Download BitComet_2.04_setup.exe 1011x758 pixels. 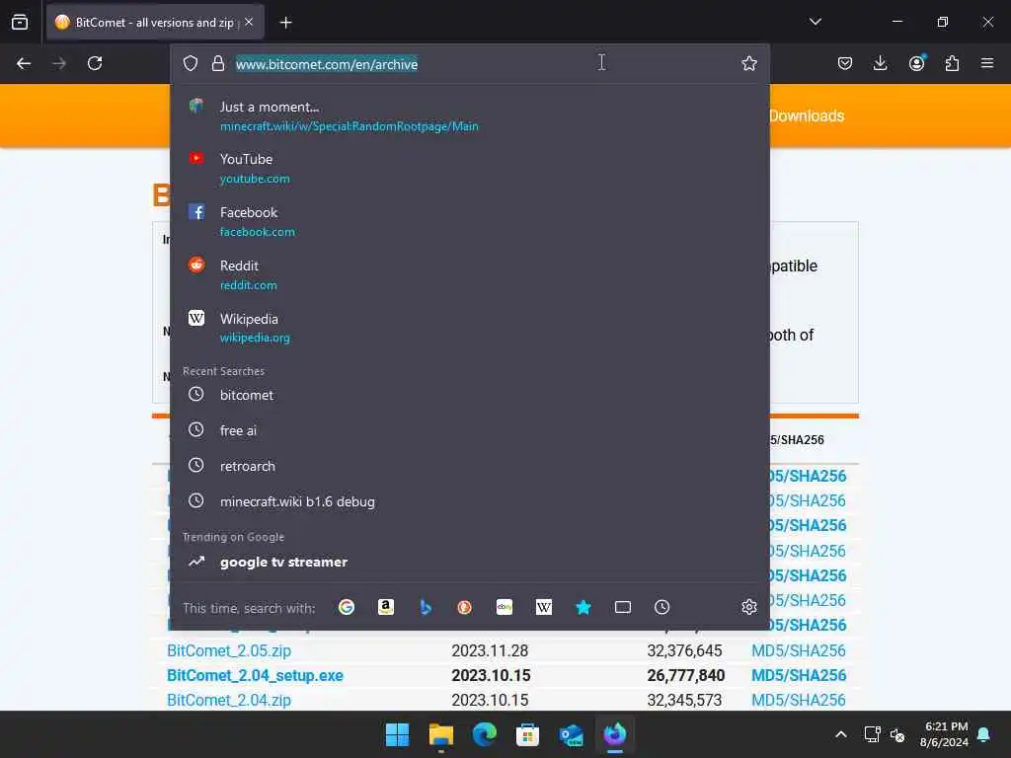(255, 675)
